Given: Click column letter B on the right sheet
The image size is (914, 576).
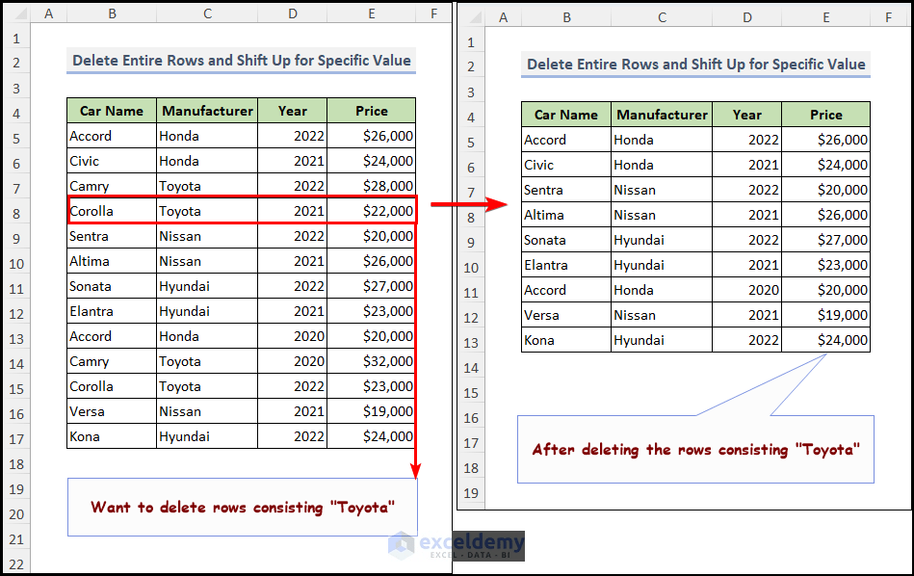Looking at the screenshot, I should [566, 16].
